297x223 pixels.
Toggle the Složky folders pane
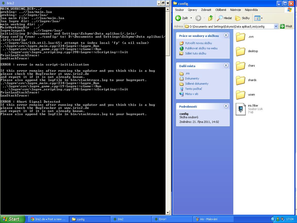tap(243, 18)
